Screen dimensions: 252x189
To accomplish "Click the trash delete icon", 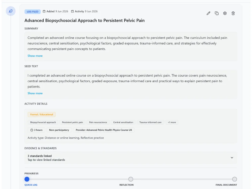I will pos(233,13).
